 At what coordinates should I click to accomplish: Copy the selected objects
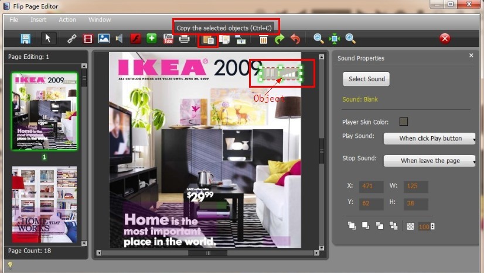click(209, 40)
